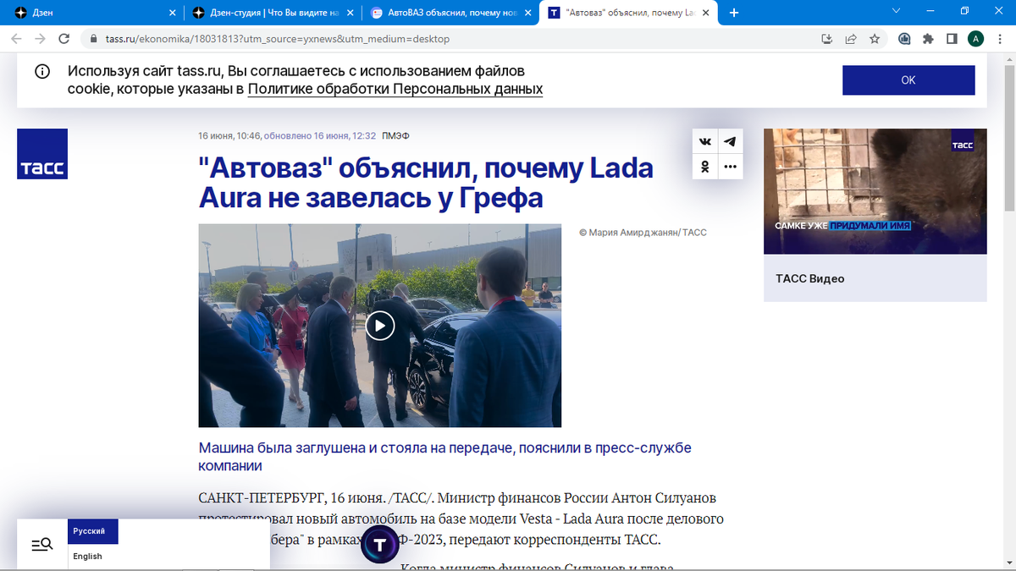Open the menu and search icon
Image resolution: width=1016 pixels, height=571 pixels.
tap(42, 545)
